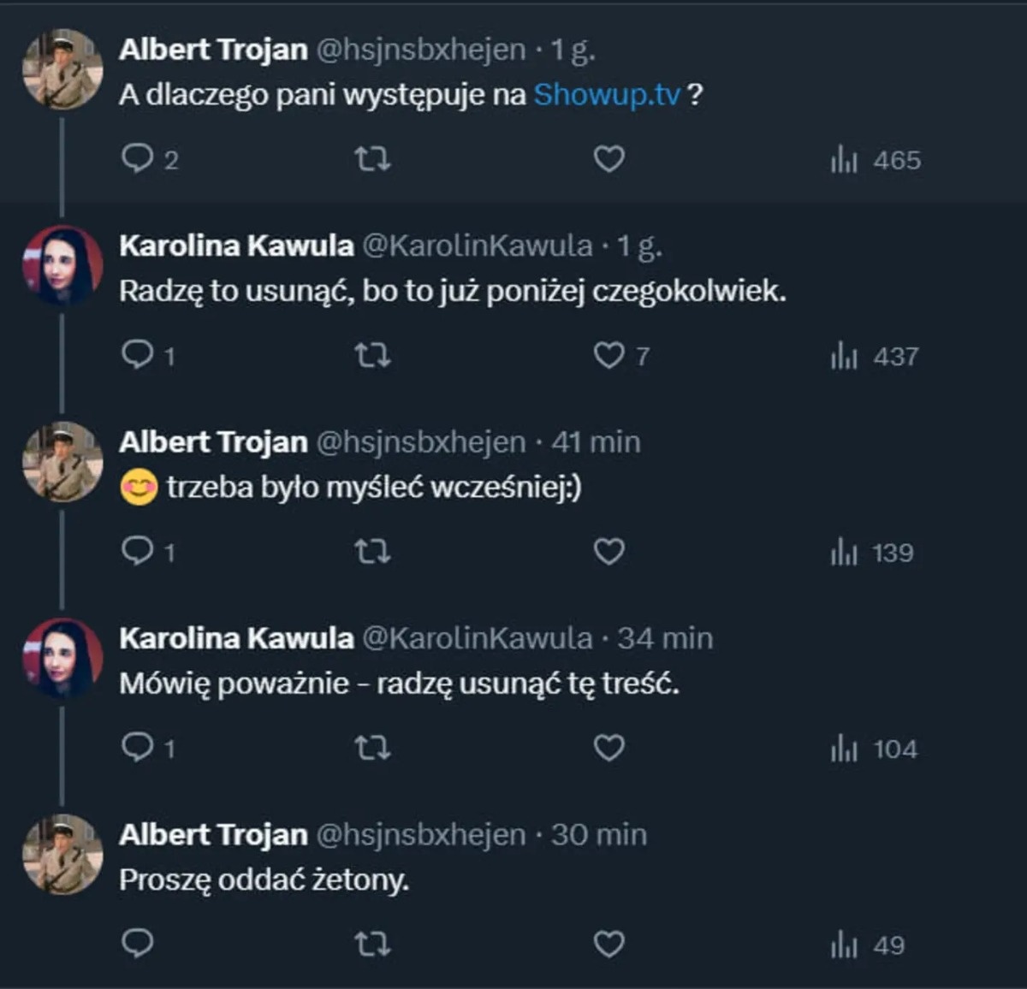
Task: Retweet the 'trzeba było myśleć wcześniej' tweet
Action: click(x=372, y=552)
